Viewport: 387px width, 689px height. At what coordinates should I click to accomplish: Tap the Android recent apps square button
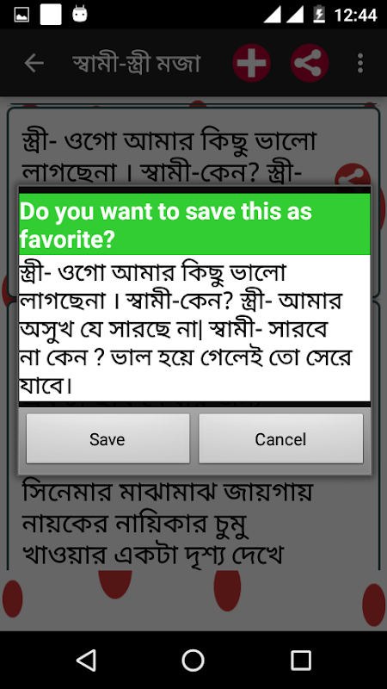[301, 660]
